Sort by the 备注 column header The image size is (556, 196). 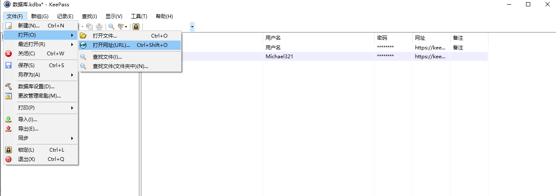pyautogui.click(x=469, y=38)
